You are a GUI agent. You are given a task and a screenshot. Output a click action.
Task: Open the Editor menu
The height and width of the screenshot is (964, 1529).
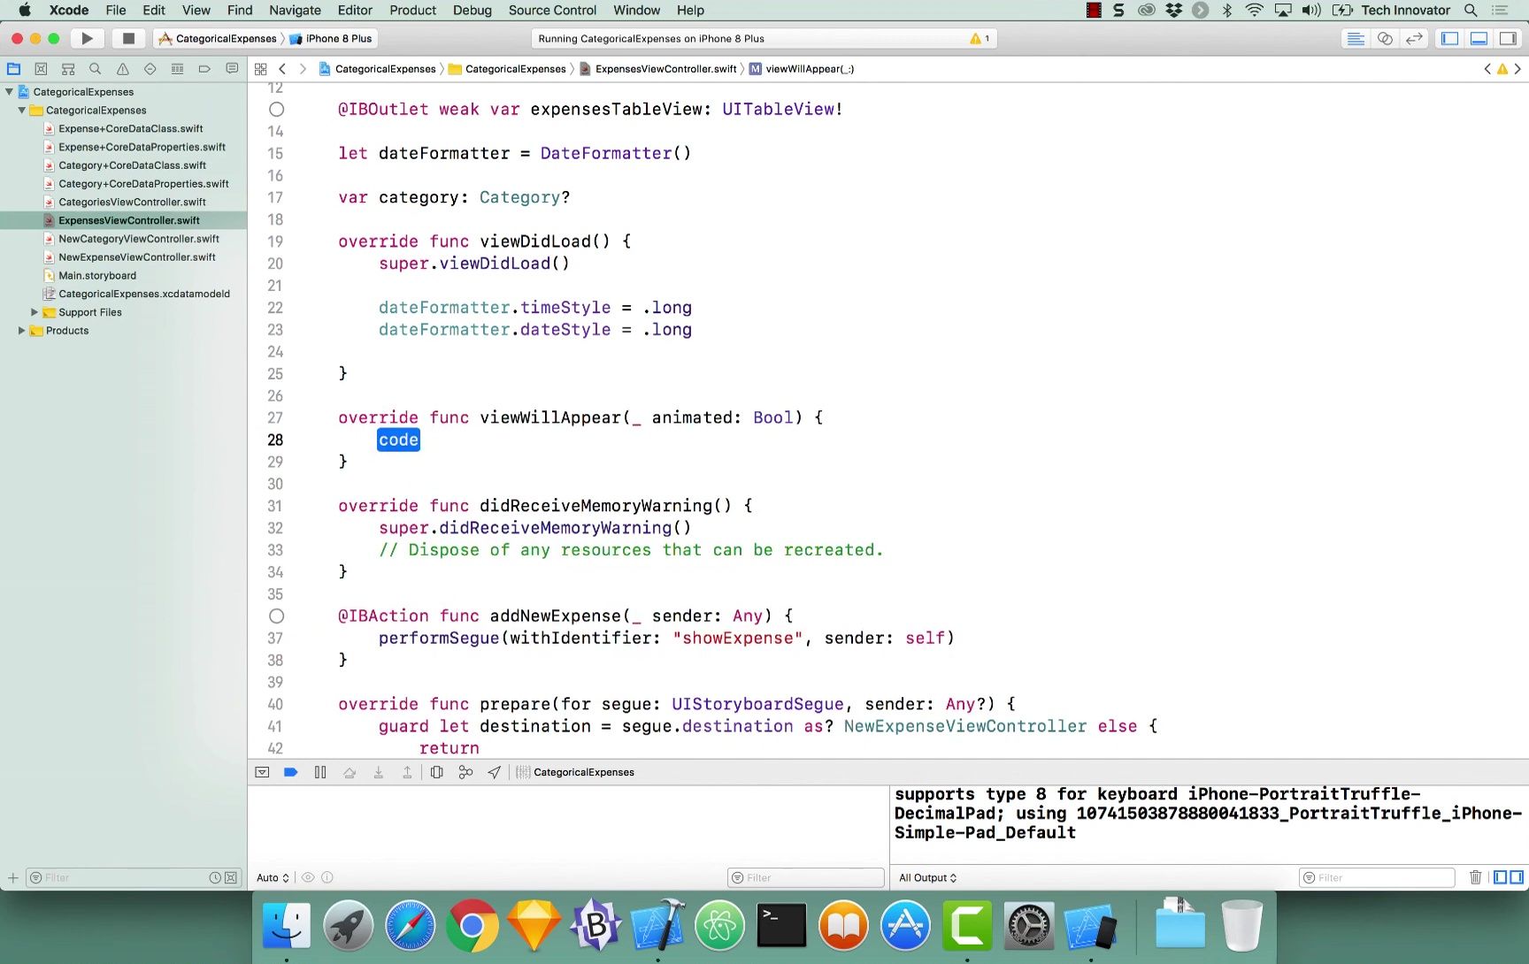[x=354, y=11]
